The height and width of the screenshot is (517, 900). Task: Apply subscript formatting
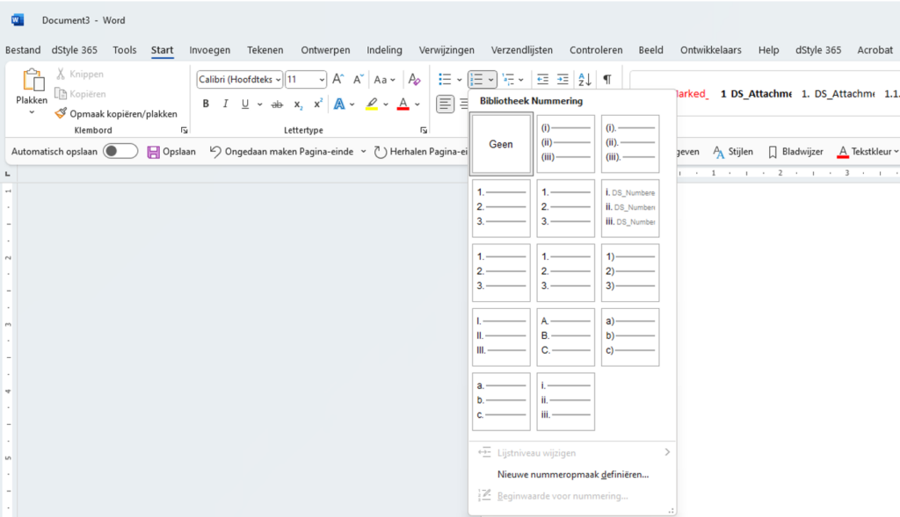coord(297,104)
